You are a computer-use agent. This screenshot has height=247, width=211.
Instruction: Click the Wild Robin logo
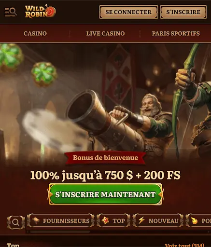(x=41, y=12)
